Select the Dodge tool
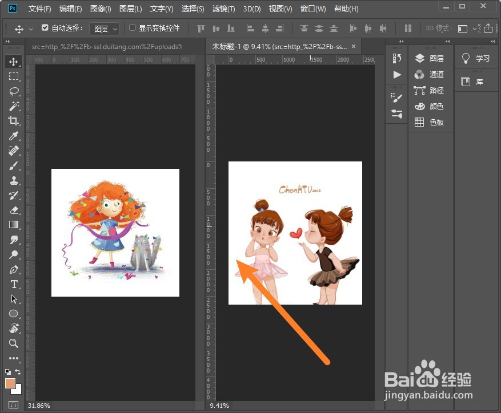 [x=13, y=254]
